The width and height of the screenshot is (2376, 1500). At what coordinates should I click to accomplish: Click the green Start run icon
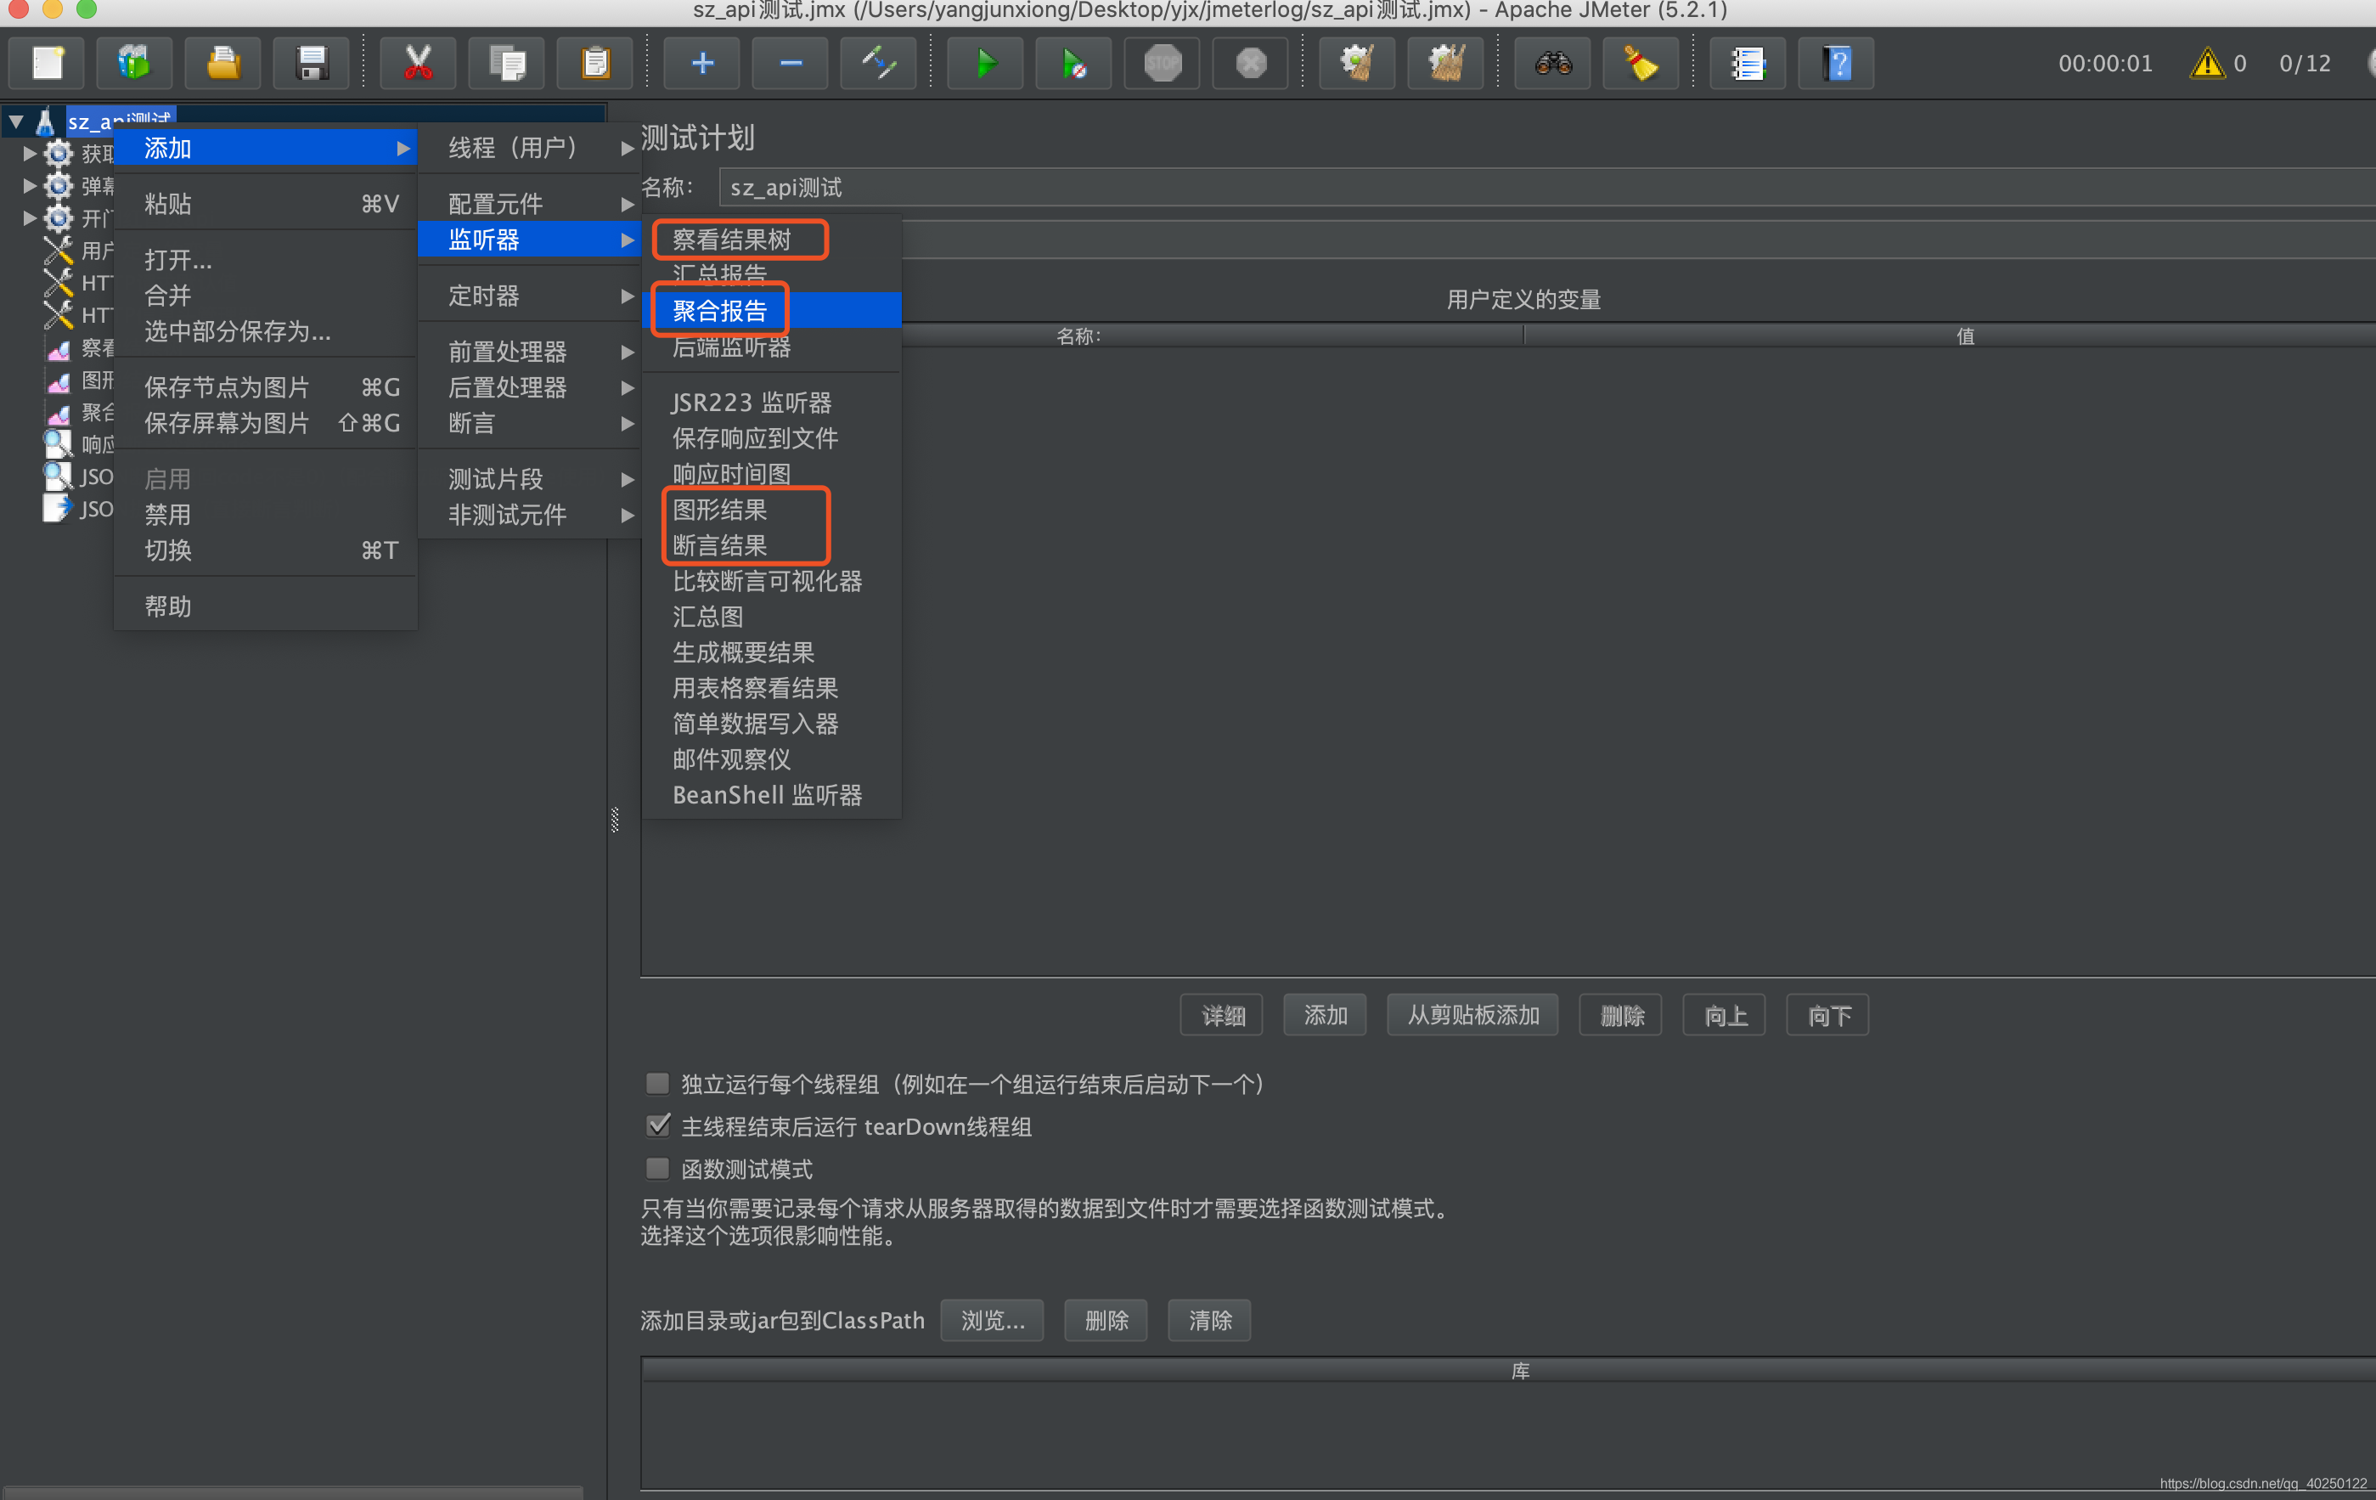pyautogui.click(x=985, y=65)
